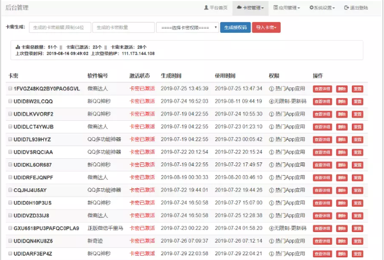Expand the red 导入卡密 dropdown button

[266, 27]
